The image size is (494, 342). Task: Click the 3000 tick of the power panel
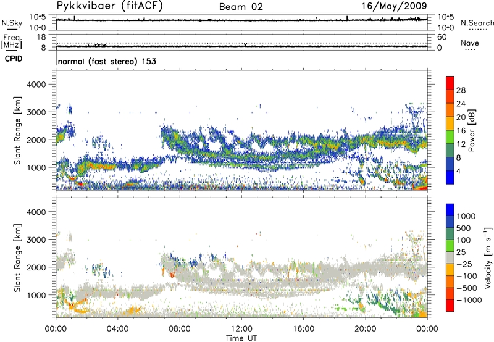point(36,112)
